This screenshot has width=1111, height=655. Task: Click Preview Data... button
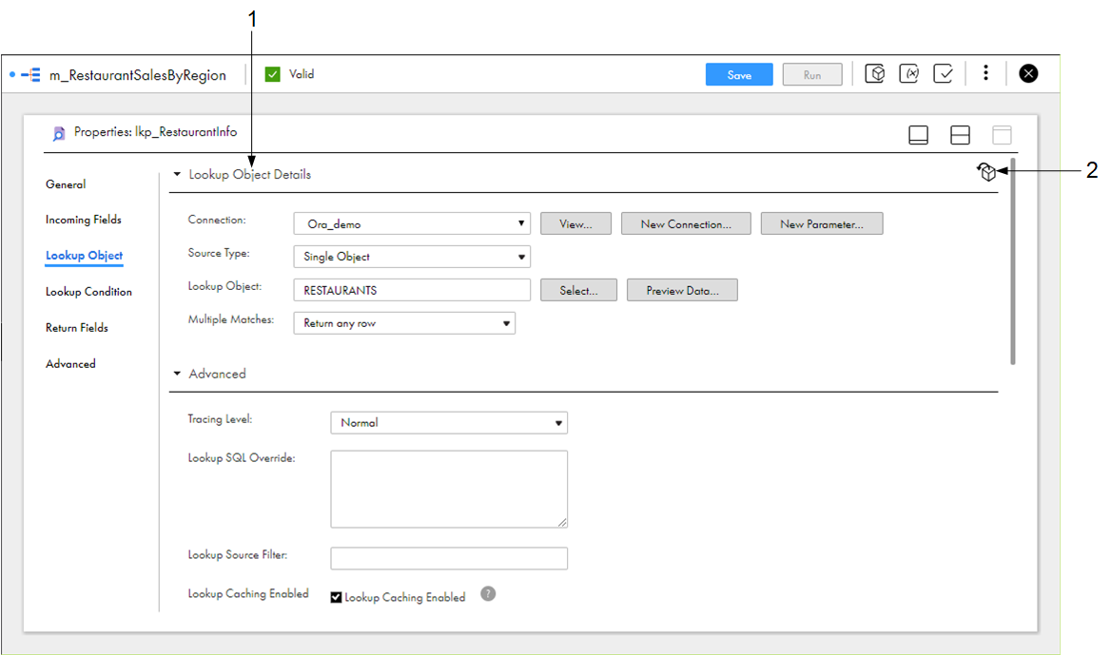(x=682, y=290)
